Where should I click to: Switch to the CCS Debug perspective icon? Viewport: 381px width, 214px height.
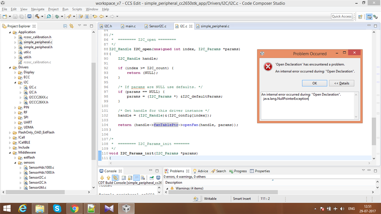point(376,17)
